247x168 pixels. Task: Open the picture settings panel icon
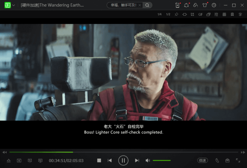point(224,14)
